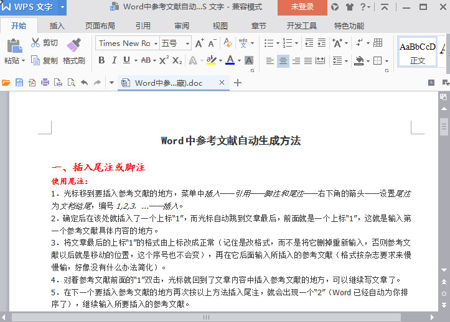
Task: Expand numbered list style dropdown
Action: 296,44
